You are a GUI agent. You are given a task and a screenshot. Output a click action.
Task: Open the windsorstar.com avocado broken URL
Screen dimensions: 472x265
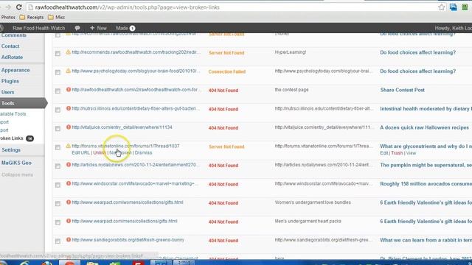[x=135, y=183]
